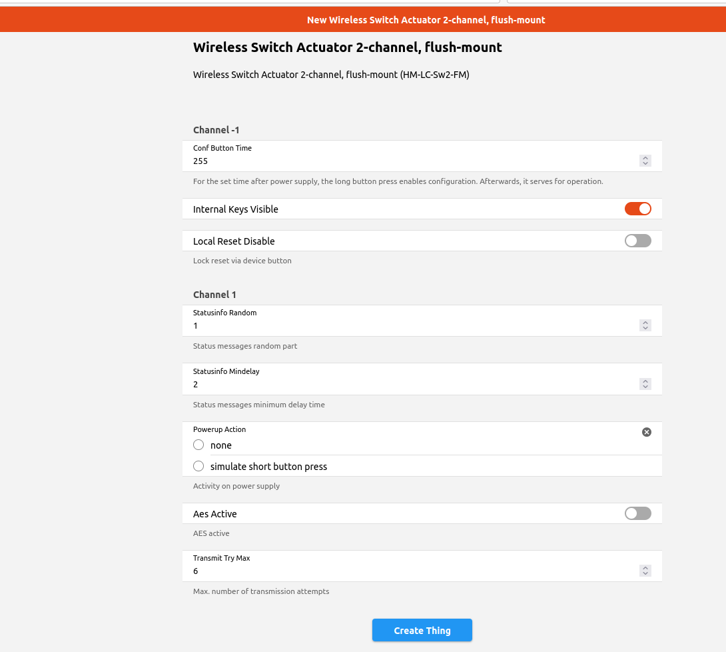Click the orange New Wireless Switch header

point(426,20)
